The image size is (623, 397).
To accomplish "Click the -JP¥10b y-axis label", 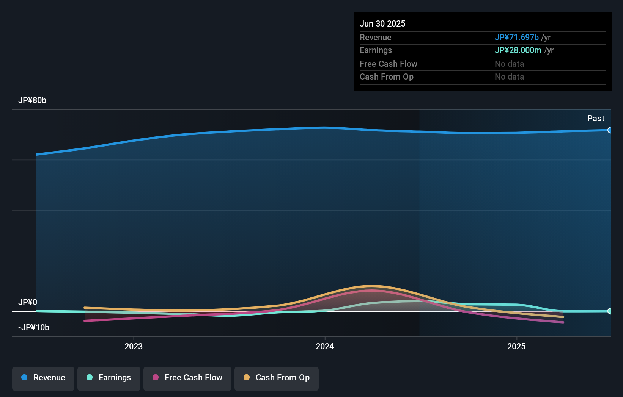I will pos(34,328).
